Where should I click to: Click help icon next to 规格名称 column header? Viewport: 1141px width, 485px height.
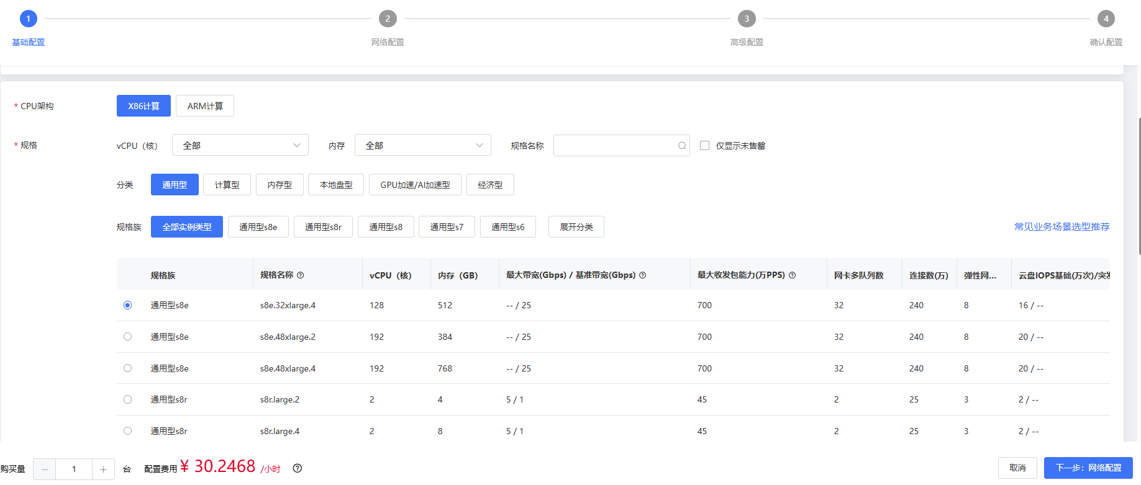click(300, 275)
